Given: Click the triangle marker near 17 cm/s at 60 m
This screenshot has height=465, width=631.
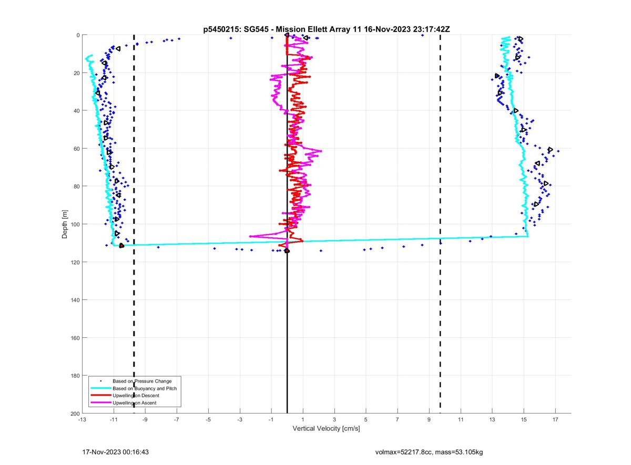Looking at the screenshot, I should click(550, 150).
